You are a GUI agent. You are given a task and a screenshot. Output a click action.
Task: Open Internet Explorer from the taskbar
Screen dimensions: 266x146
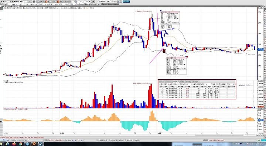(7, 144)
